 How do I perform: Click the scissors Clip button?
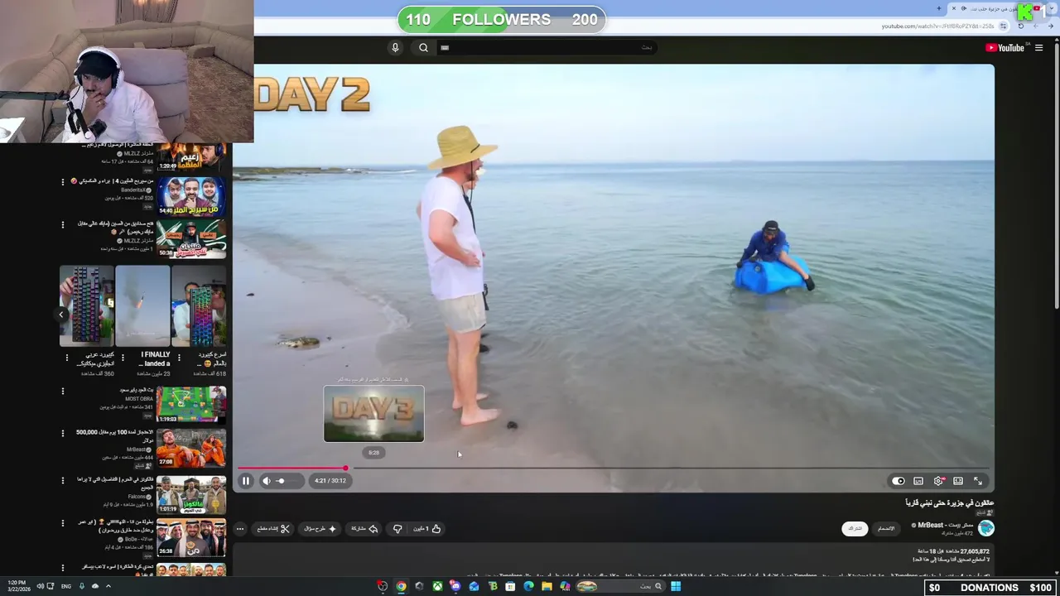[272, 529]
